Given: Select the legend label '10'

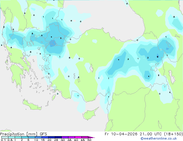Looking at the screenshot, I should coord(36,140).
